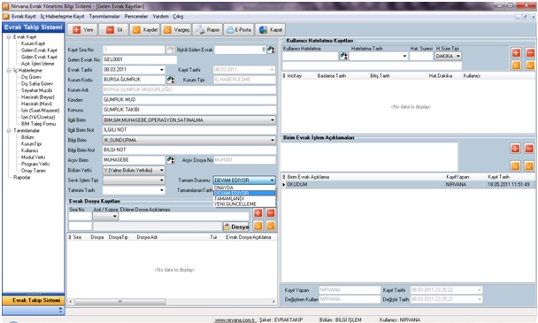Select Raporlar in the tree
Viewport: 538px width, 323px height.
point(21,177)
